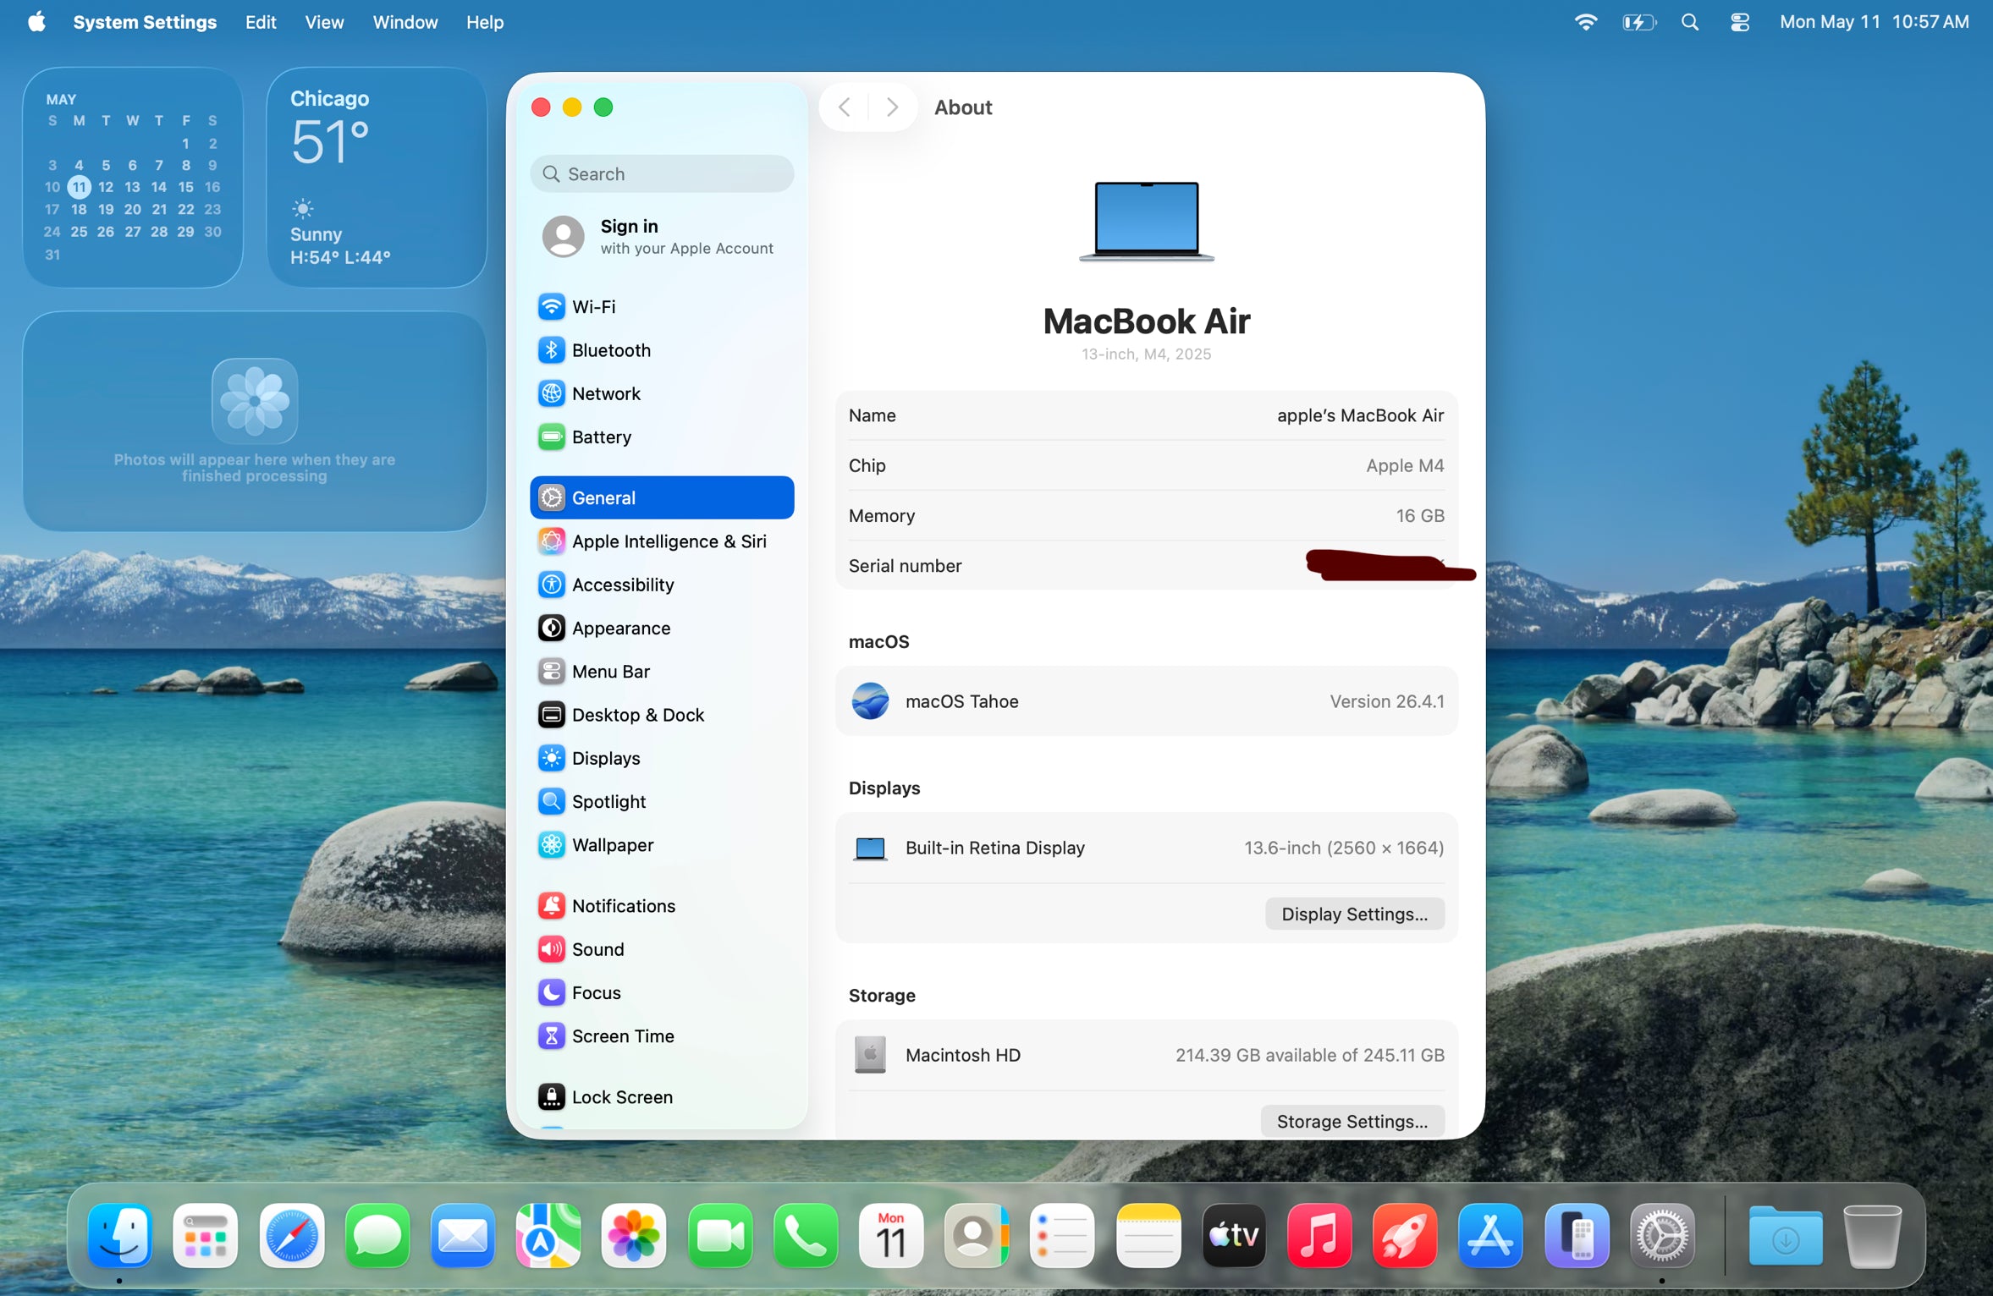Click the Photos widget on desktop

[255, 421]
